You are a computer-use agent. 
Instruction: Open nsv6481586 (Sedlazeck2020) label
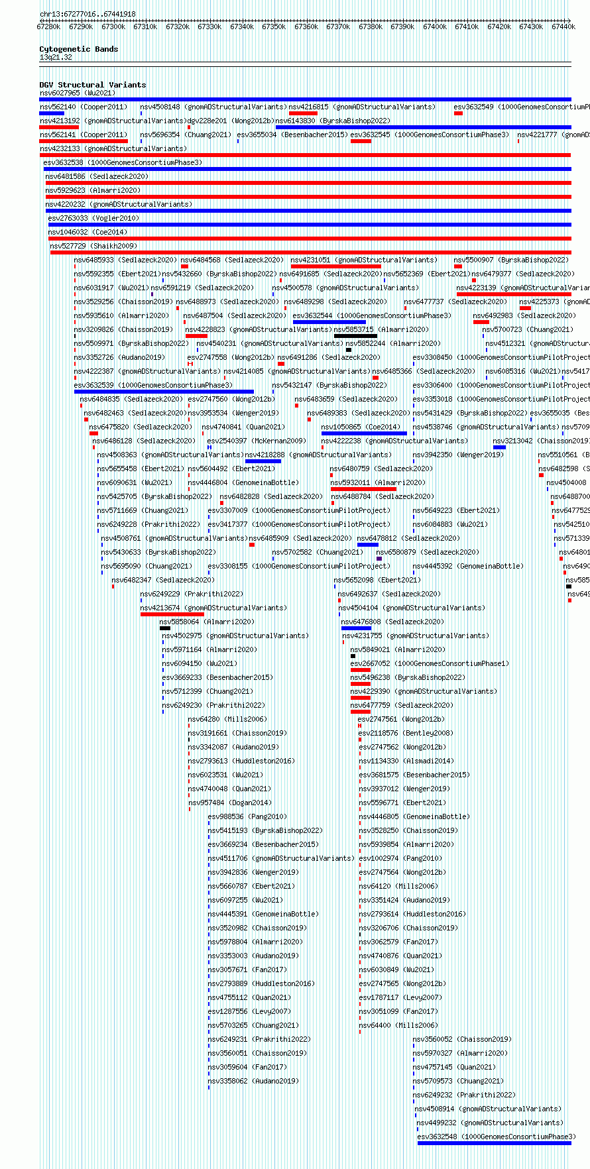[x=97, y=176]
